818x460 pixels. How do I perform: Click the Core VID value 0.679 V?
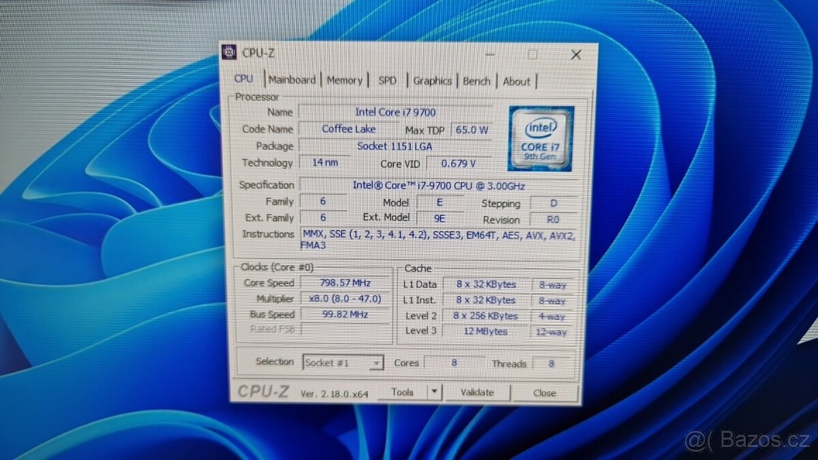(x=459, y=164)
